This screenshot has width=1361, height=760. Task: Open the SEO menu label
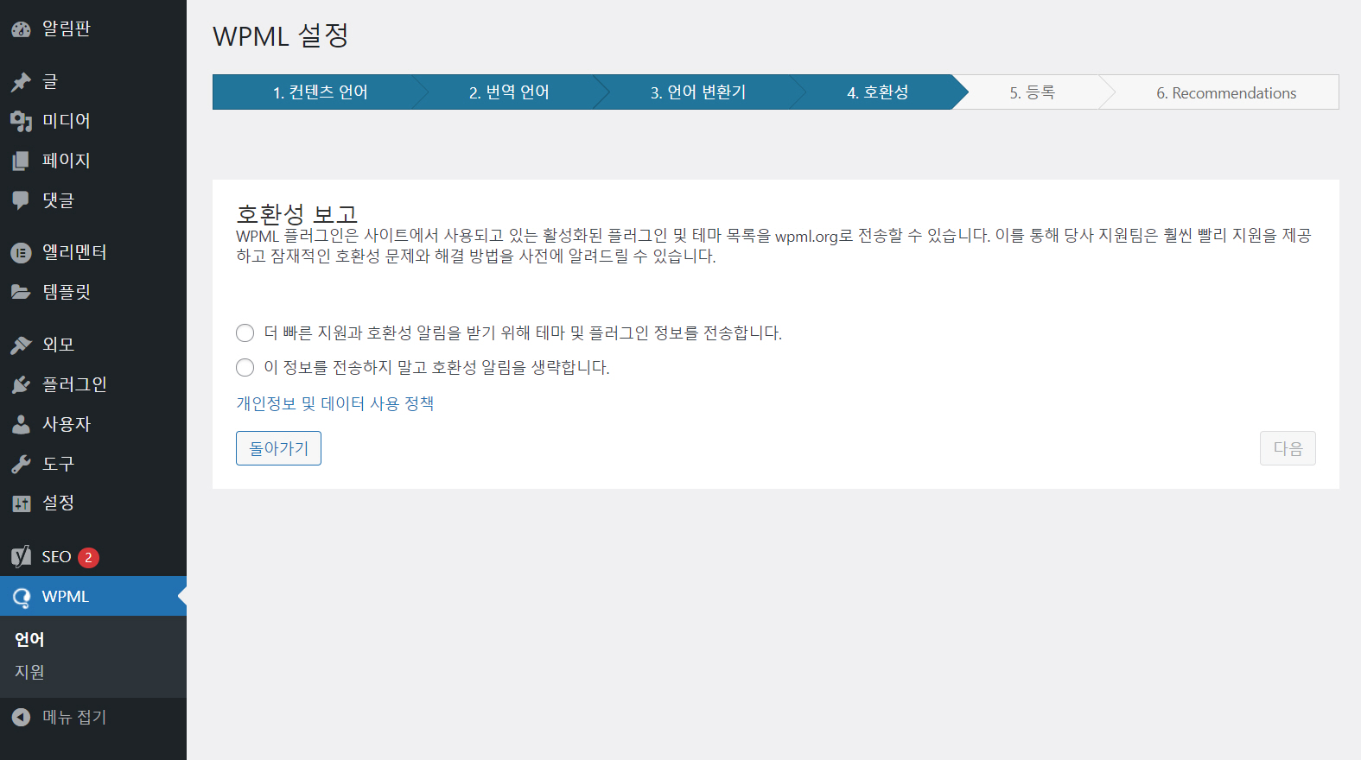[x=56, y=557]
